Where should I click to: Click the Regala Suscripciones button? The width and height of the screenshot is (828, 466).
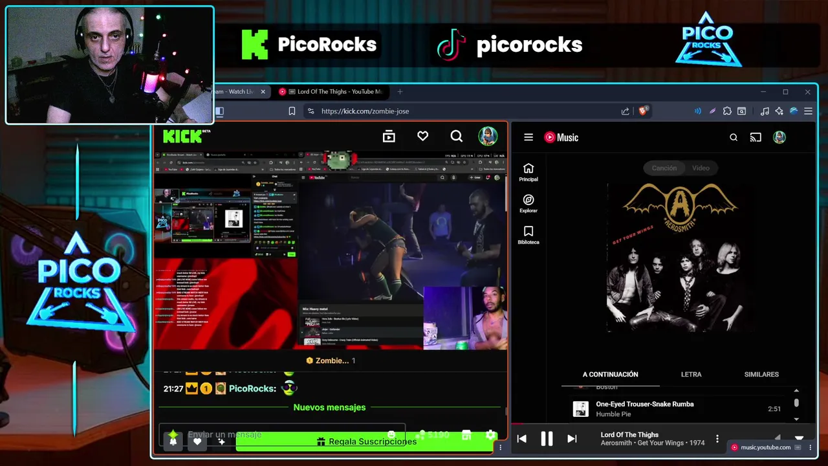coord(365,441)
